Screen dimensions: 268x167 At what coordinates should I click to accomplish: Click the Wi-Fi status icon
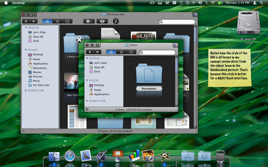pyautogui.click(x=213, y=3)
